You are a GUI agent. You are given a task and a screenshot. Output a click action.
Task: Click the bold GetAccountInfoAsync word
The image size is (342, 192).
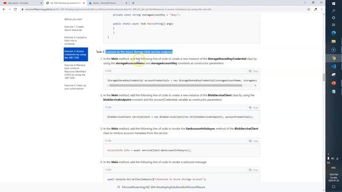(x=200, y=129)
